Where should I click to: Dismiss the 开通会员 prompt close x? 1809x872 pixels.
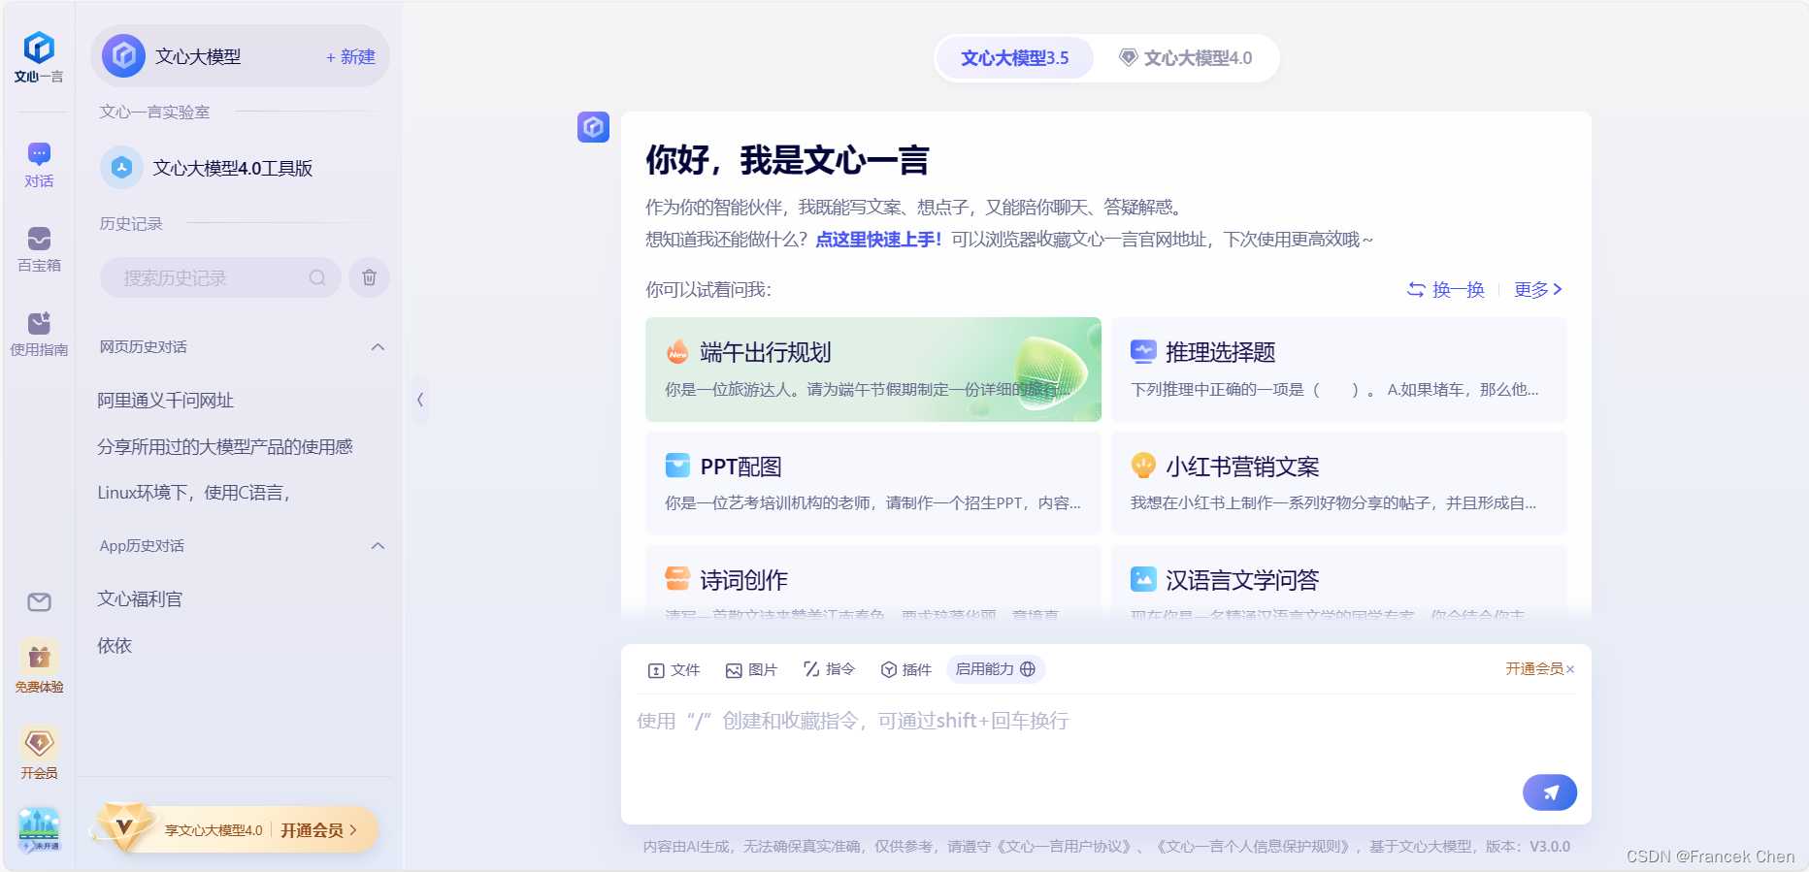pyautogui.click(x=1570, y=669)
